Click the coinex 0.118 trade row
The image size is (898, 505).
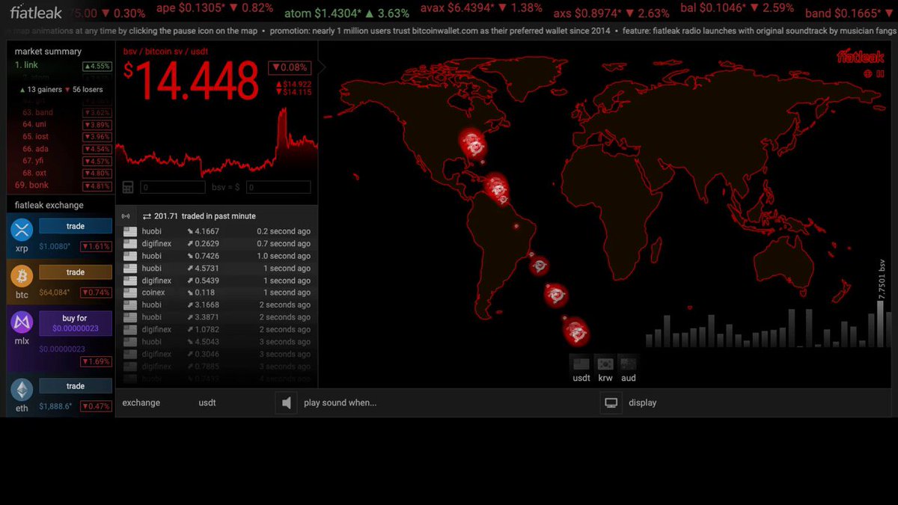coord(216,293)
